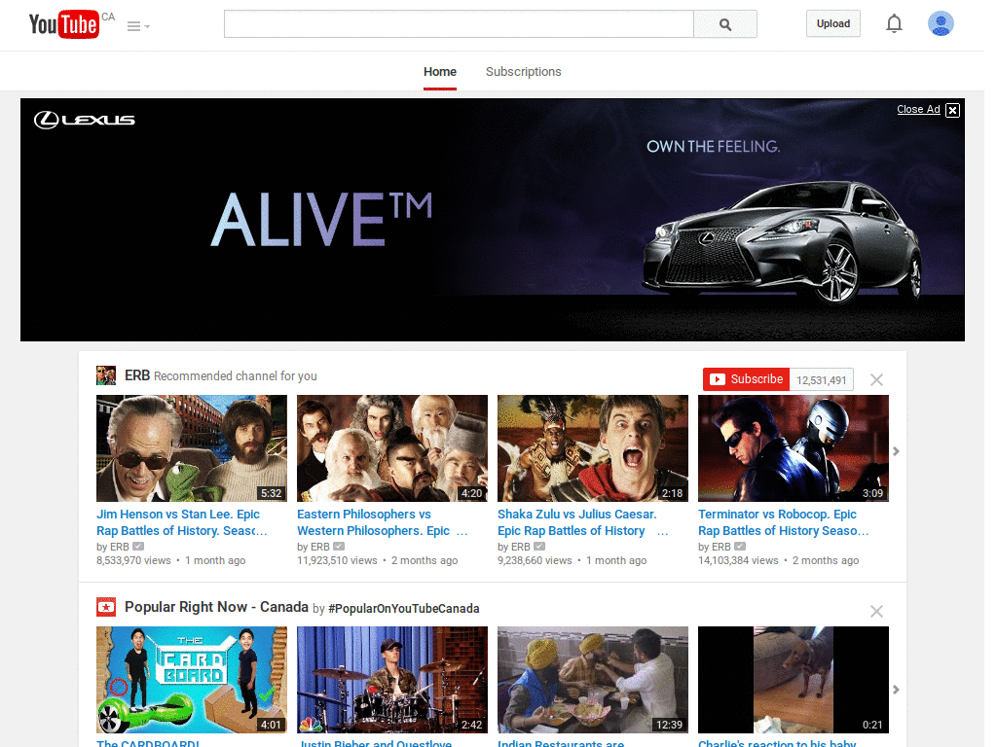Open Popular Right Now - Canada heading
997x747 pixels.
click(216, 607)
